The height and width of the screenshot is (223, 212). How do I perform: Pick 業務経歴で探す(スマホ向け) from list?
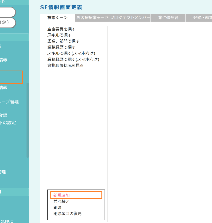[73, 59]
